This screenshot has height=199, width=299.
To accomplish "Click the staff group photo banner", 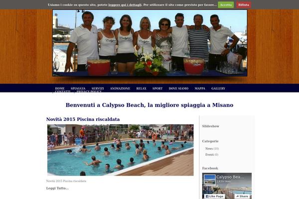I will coord(150,43).
